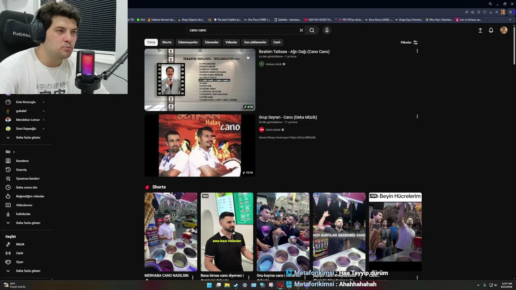Open Oyun gaming icon under Keşfet
This screenshot has width=516, height=290.
pyautogui.click(x=8, y=262)
